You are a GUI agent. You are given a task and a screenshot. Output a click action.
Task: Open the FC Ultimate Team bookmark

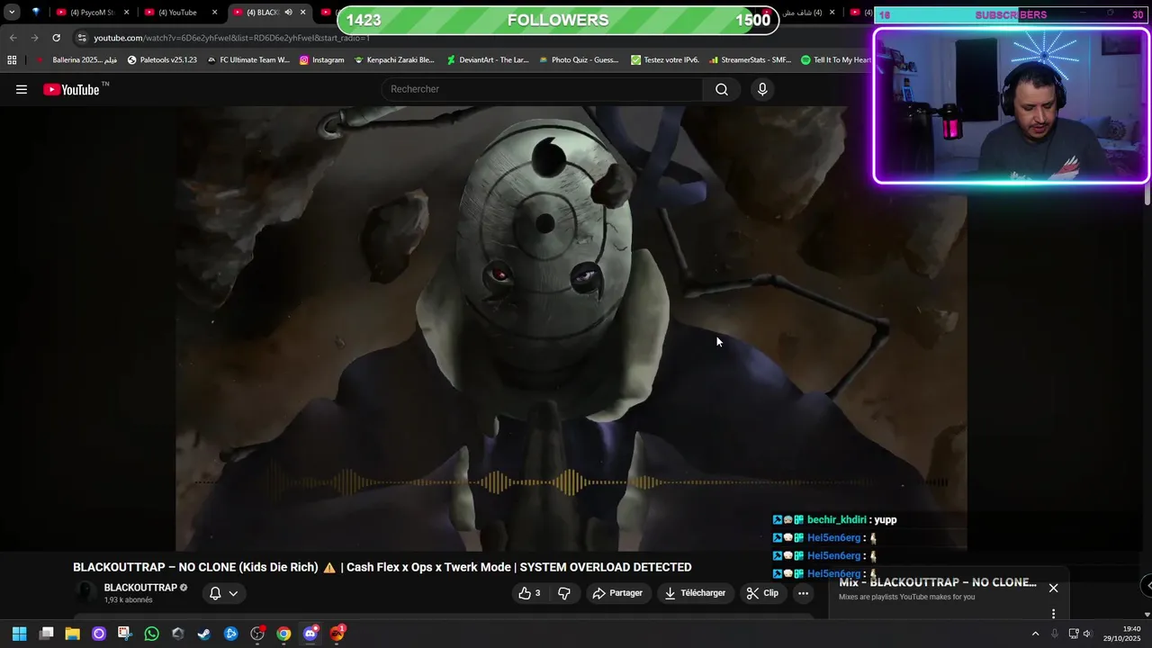[x=248, y=60]
